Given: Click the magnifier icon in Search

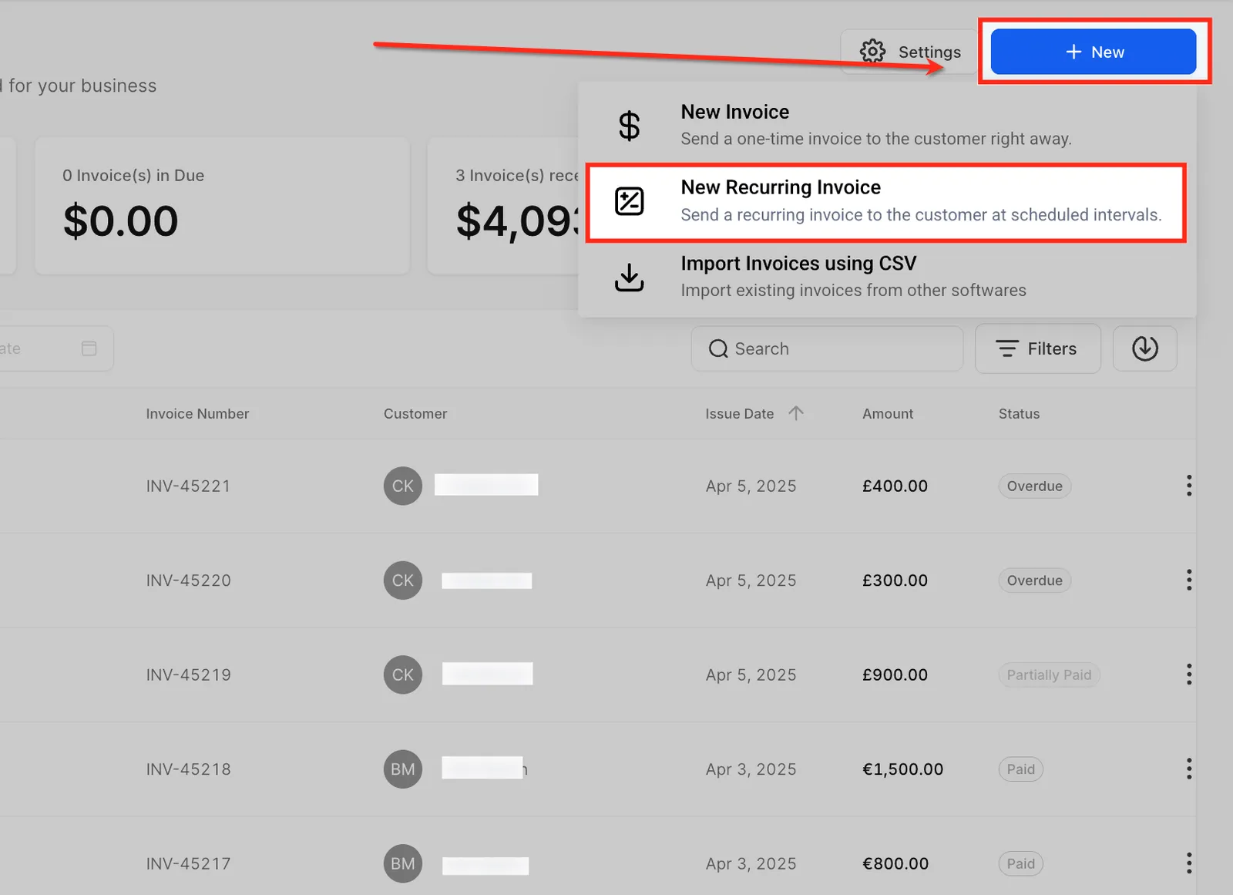Looking at the screenshot, I should [718, 348].
